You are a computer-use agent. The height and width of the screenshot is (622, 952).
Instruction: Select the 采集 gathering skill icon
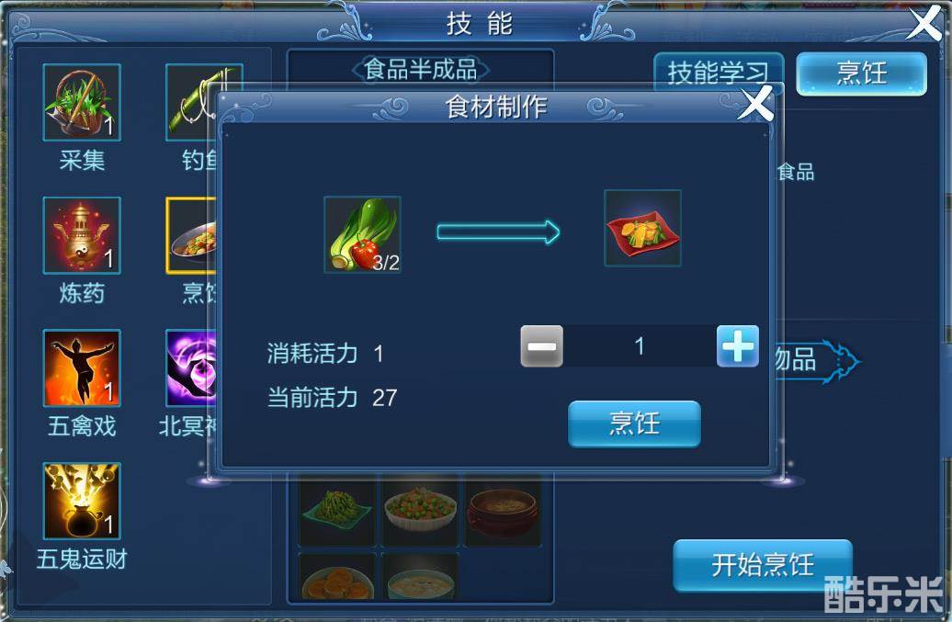pos(82,103)
